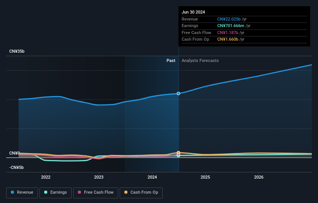Click the CN¥1.187b free cash flow value

(x=228, y=33)
